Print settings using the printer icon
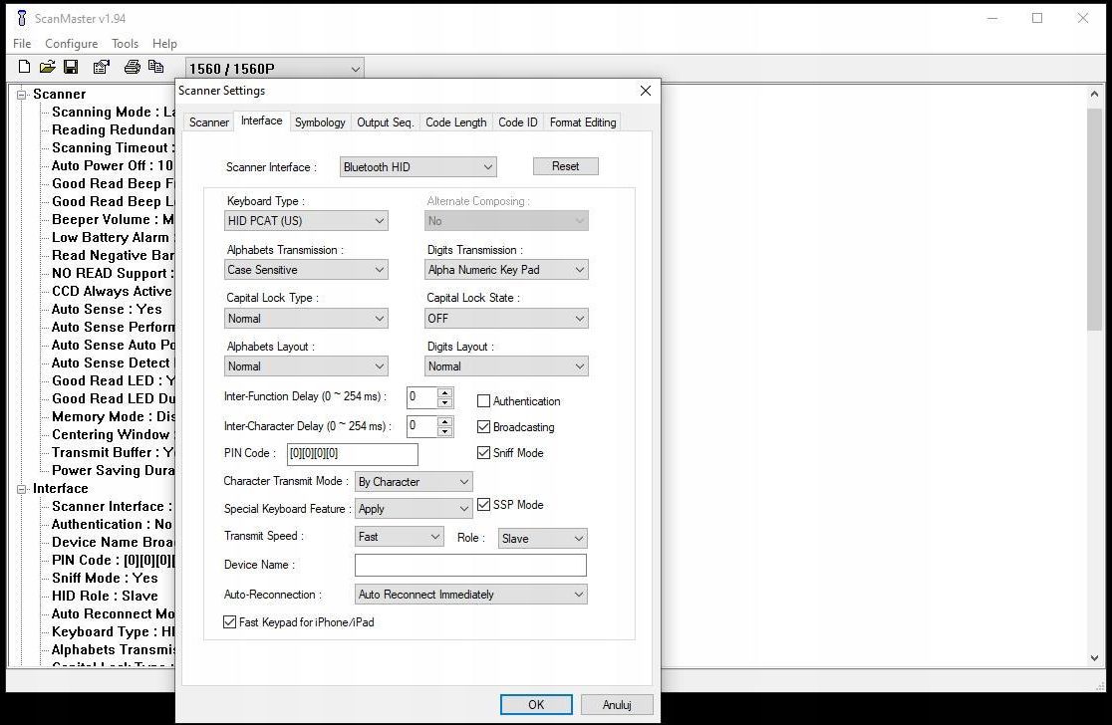1112x725 pixels. click(131, 66)
